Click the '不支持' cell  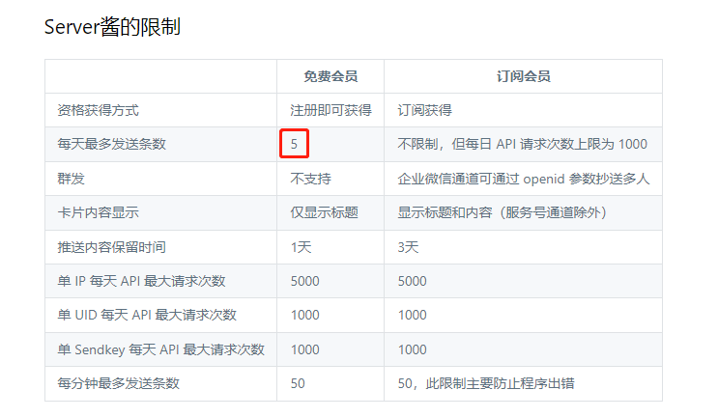pyautogui.click(x=310, y=179)
